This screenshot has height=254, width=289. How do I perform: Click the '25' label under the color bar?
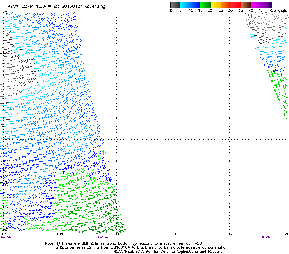221,11
